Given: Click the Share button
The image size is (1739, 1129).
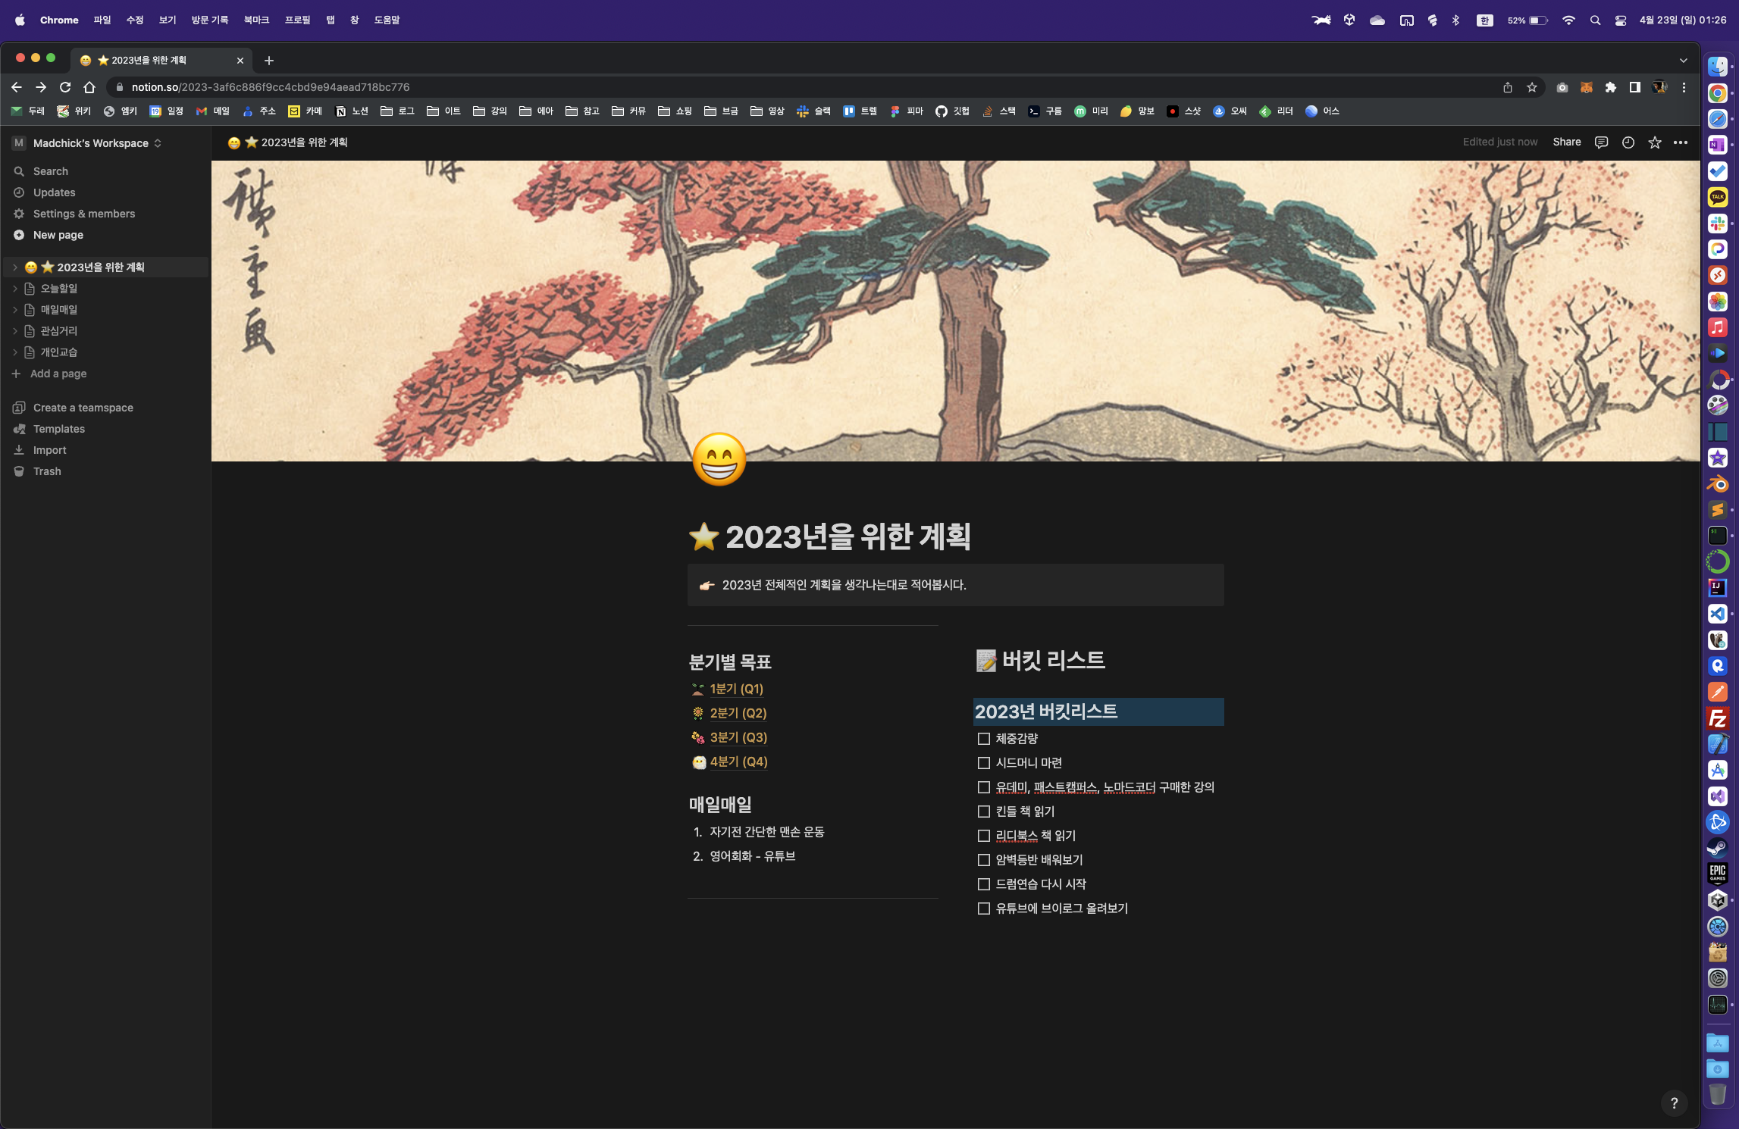Looking at the screenshot, I should tap(1566, 142).
